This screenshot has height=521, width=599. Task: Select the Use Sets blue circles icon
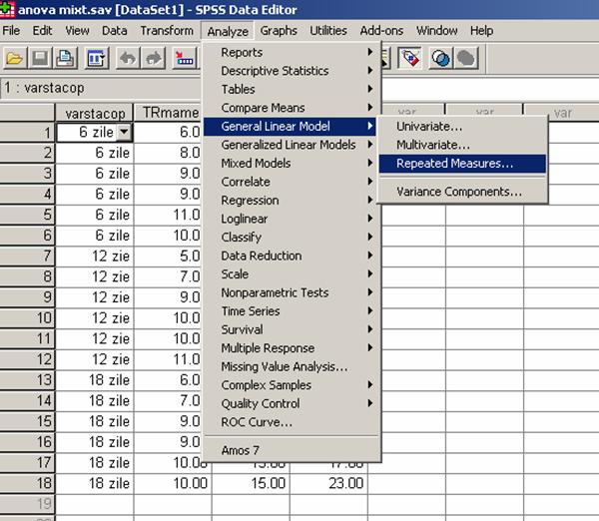click(x=441, y=59)
